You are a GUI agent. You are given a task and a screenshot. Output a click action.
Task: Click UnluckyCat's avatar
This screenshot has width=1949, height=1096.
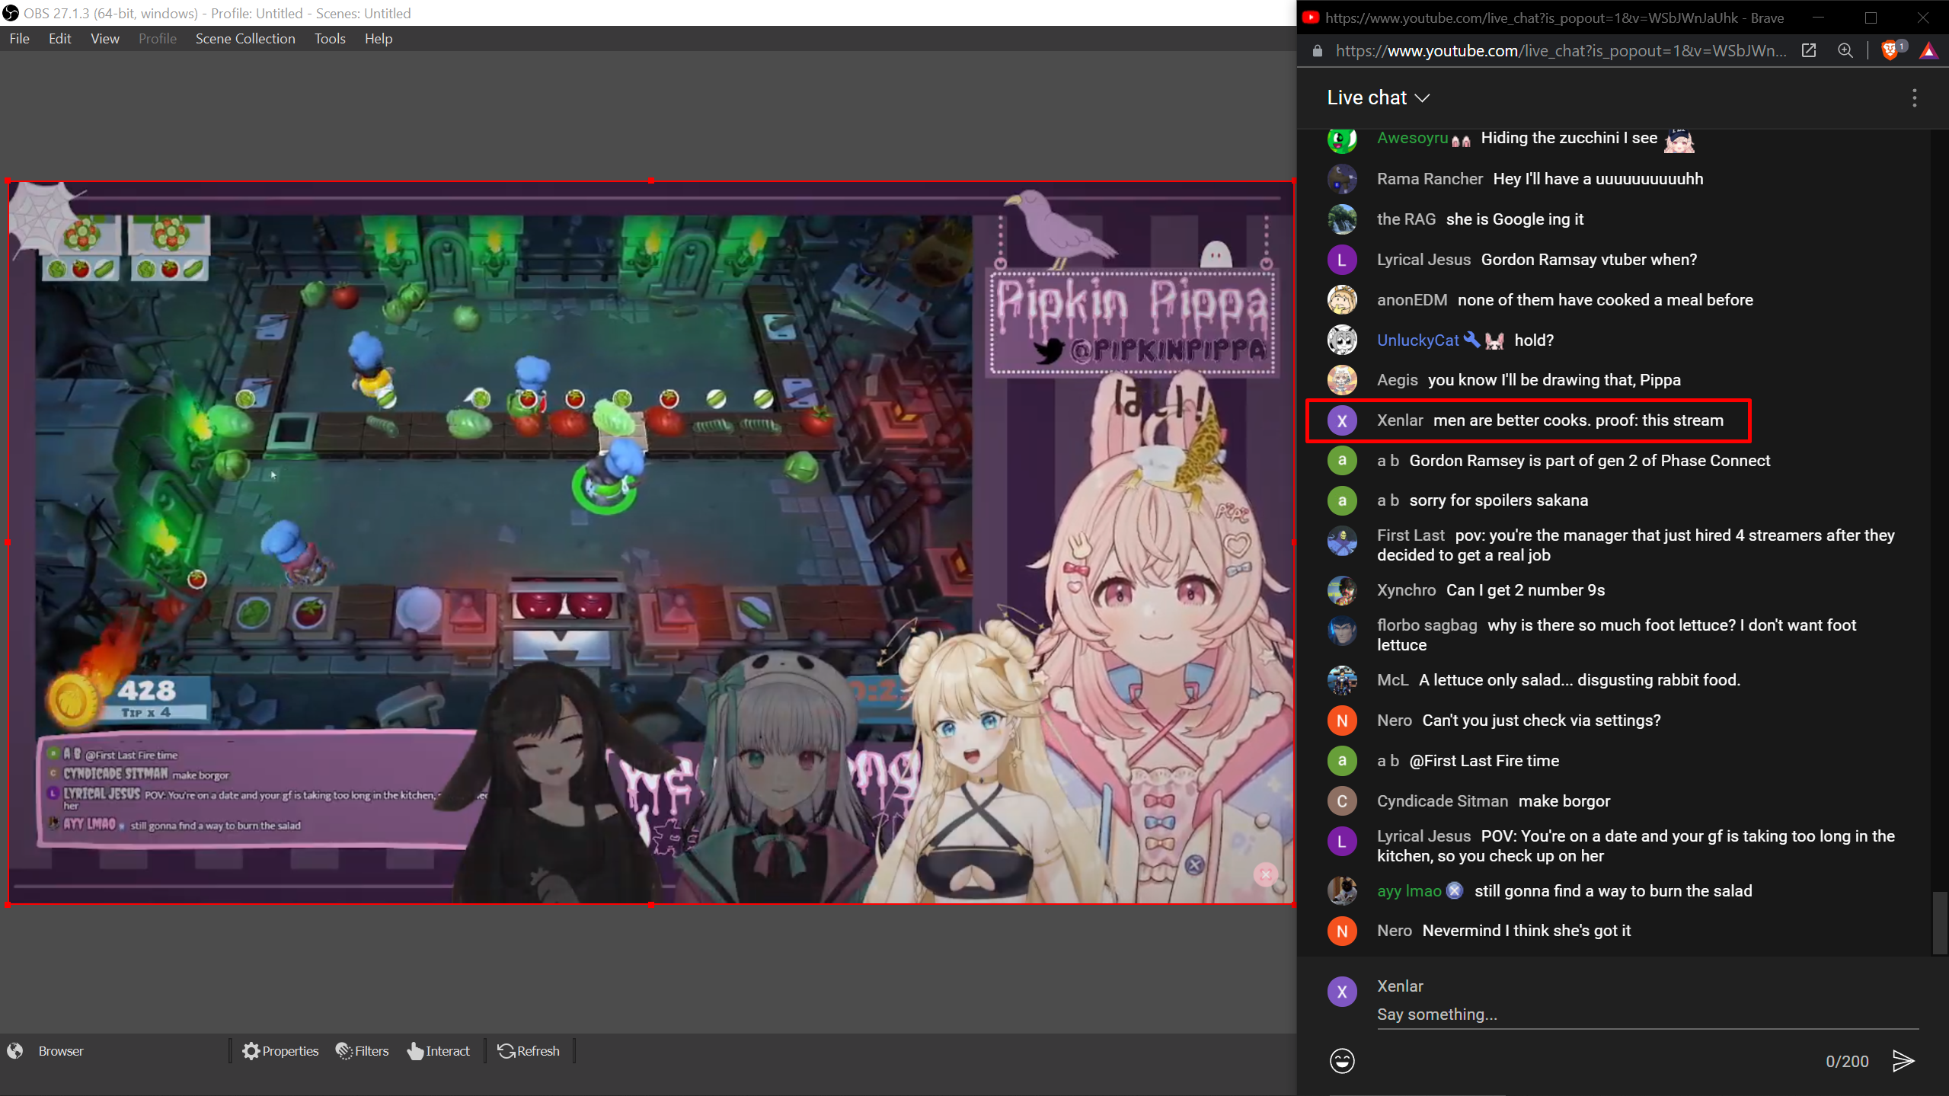coord(1342,340)
